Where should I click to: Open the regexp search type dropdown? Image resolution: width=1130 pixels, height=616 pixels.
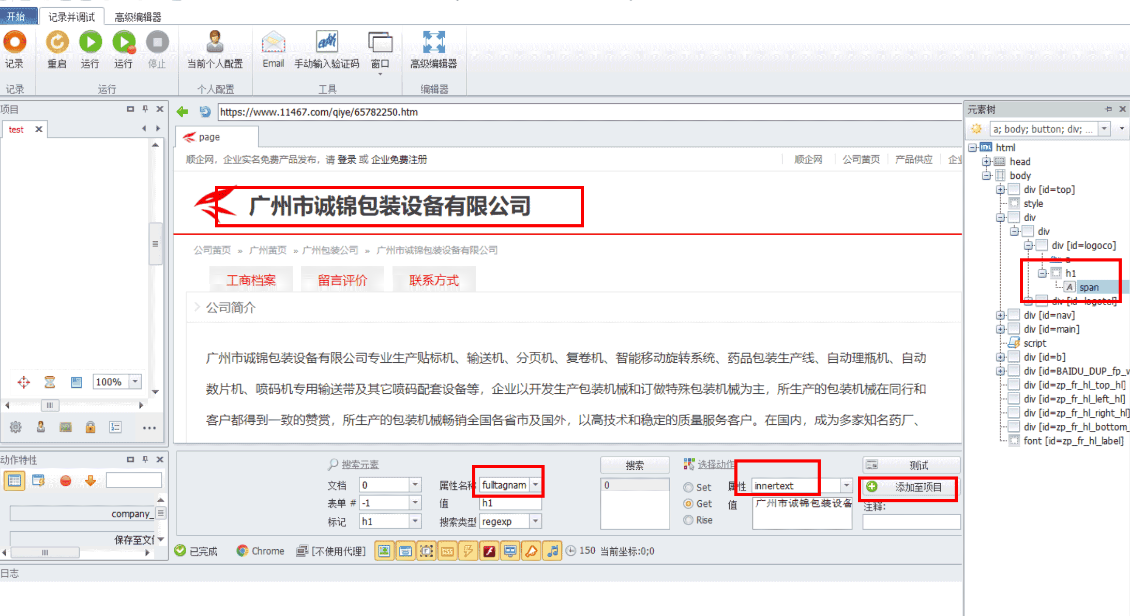[536, 521]
